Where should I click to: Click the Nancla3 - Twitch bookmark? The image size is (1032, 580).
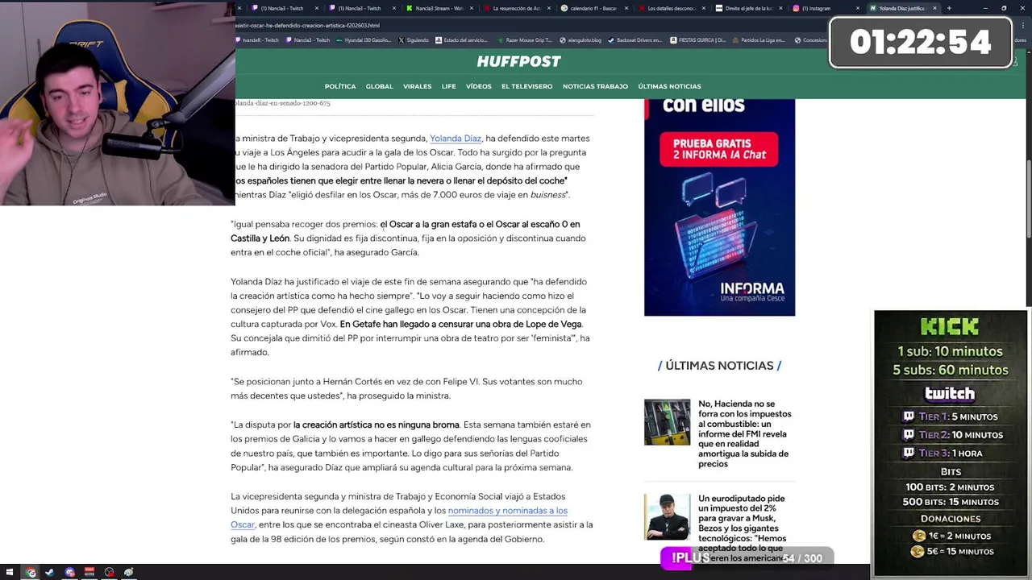(x=308, y=39)
